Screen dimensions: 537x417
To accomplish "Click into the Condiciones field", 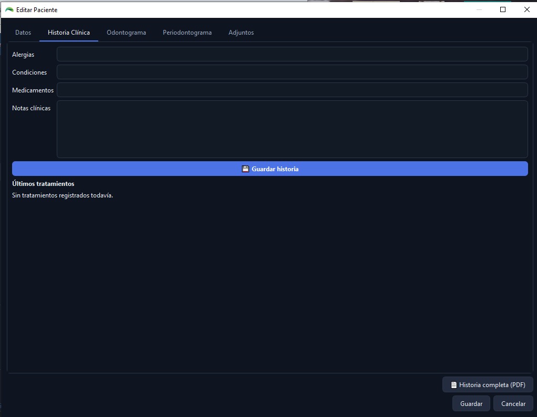I will click(x=292, y=72).
